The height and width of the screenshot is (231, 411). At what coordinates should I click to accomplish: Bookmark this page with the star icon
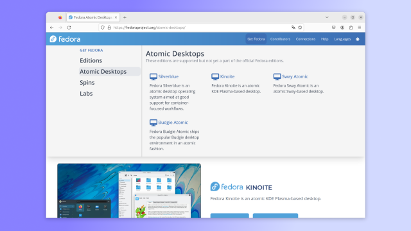pyautogui.click(x=300, y=28)
